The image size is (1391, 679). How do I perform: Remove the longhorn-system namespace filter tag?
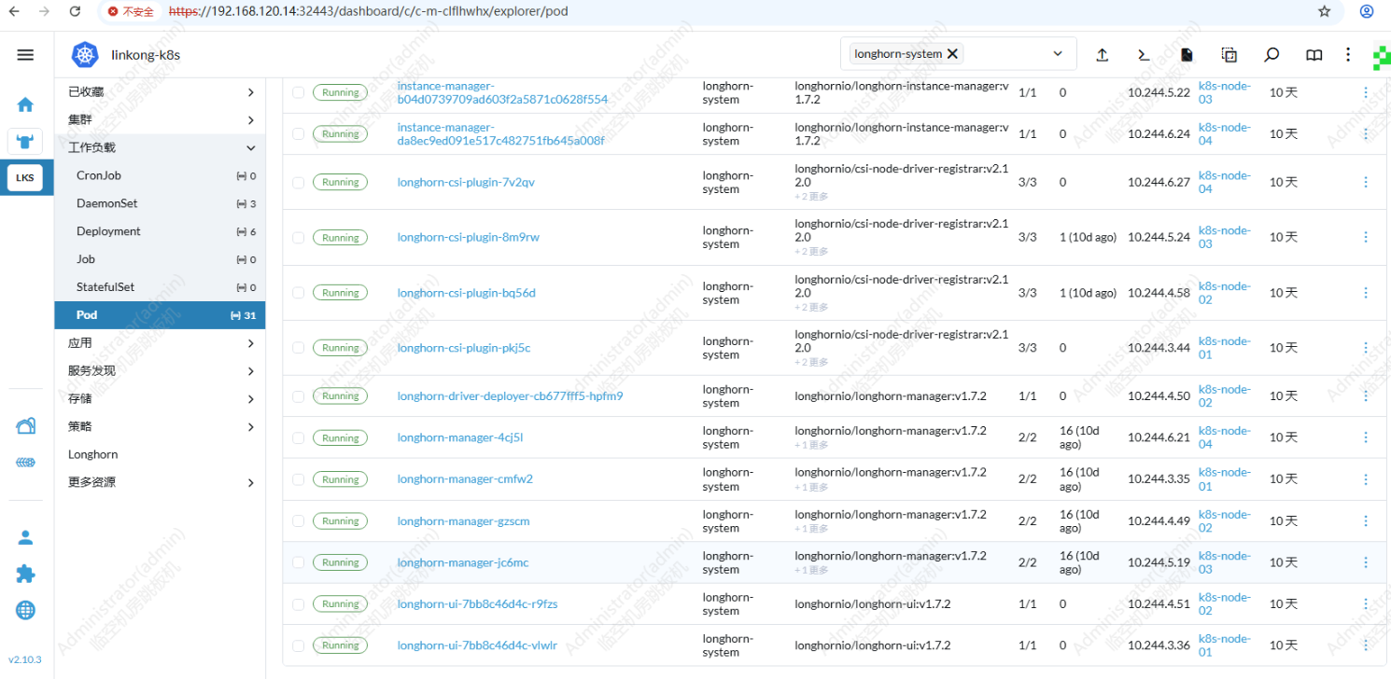[952, 54]
